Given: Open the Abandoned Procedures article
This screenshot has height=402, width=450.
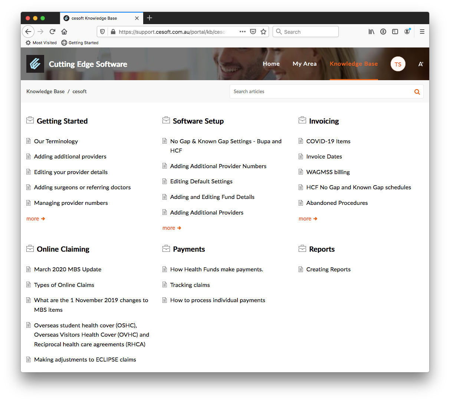Looking at the screenshot, I should [337, 203].
